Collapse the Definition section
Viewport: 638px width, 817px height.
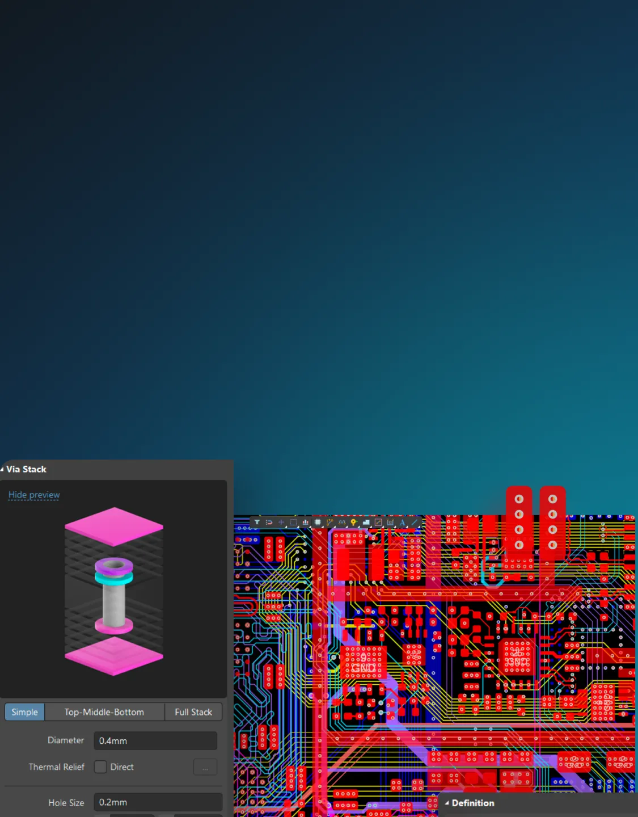[447, 803]
